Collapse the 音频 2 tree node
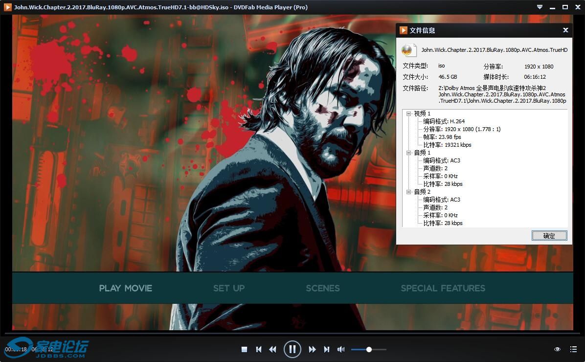This screenshot has height=362, width=585. tap(408, 192)
